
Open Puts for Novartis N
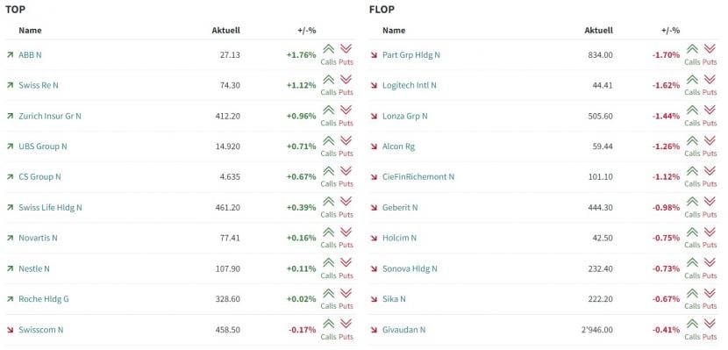pos(346,238)
